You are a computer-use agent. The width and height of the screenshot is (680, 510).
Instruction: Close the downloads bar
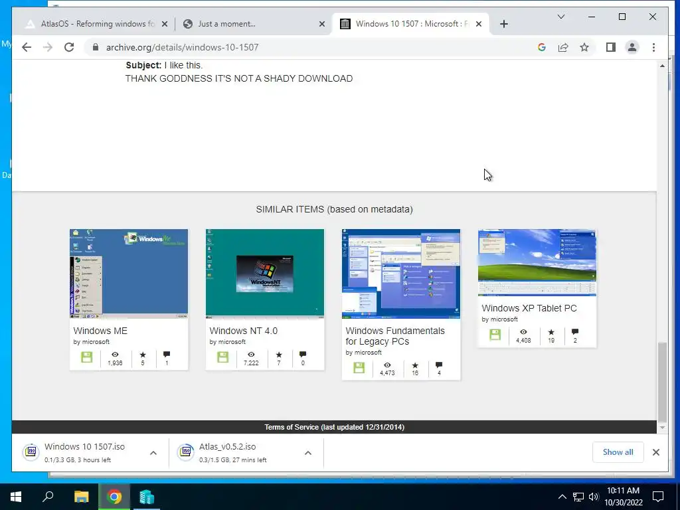click(655, 452)
